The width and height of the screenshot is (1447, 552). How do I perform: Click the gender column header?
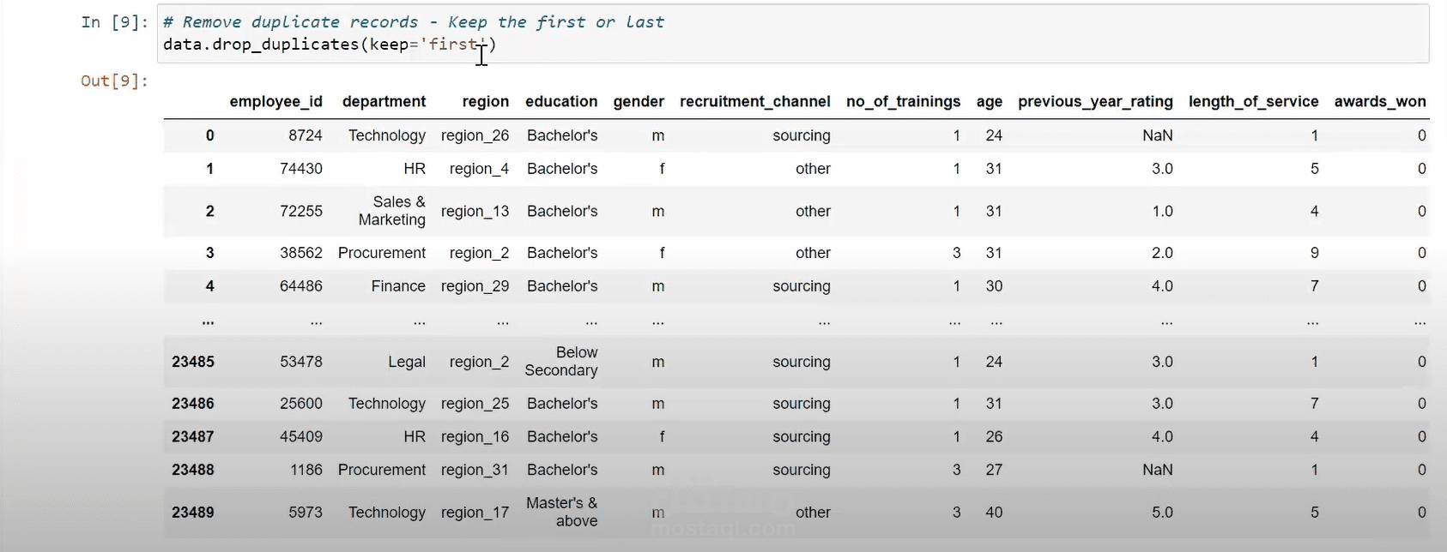[x=639, y=101]
